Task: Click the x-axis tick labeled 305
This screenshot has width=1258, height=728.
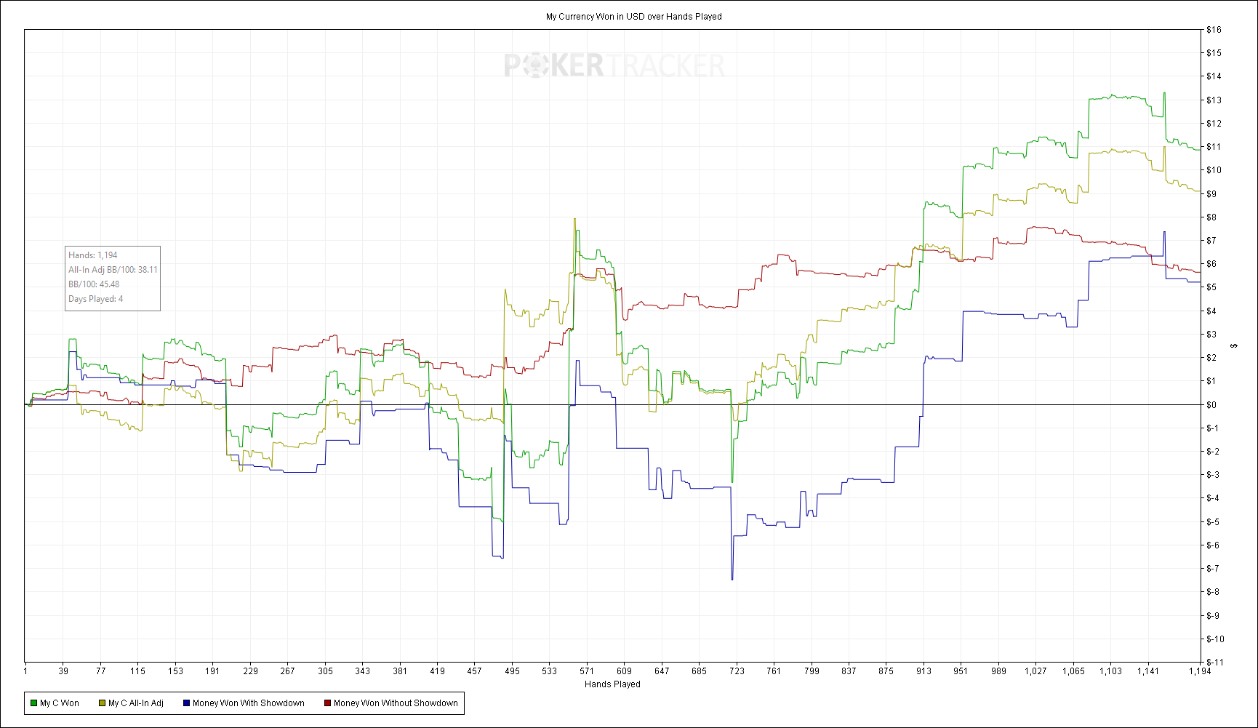Action: [x=325, y=671]
